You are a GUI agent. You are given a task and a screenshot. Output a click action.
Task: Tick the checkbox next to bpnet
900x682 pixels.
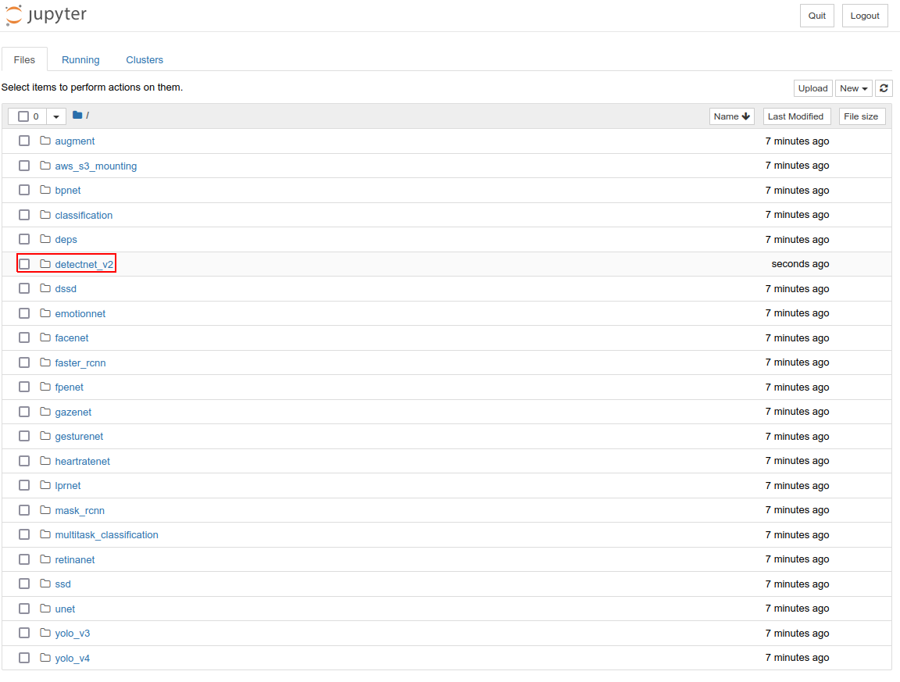pos(24,190)
